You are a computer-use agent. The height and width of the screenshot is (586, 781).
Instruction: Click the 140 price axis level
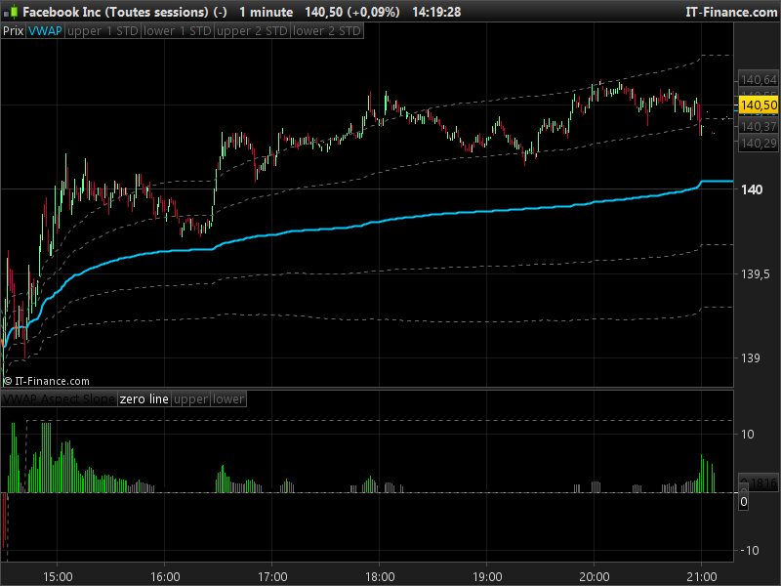[752, 189]
